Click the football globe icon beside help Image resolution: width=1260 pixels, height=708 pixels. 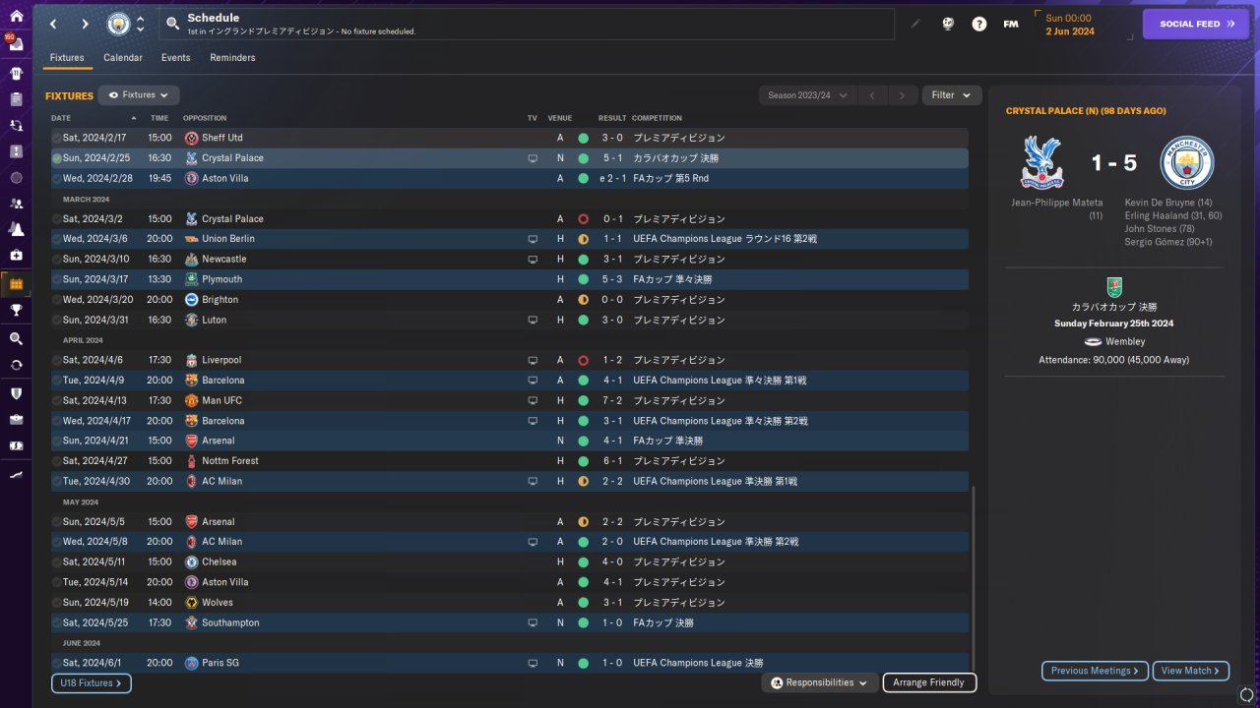coord(947,24)
